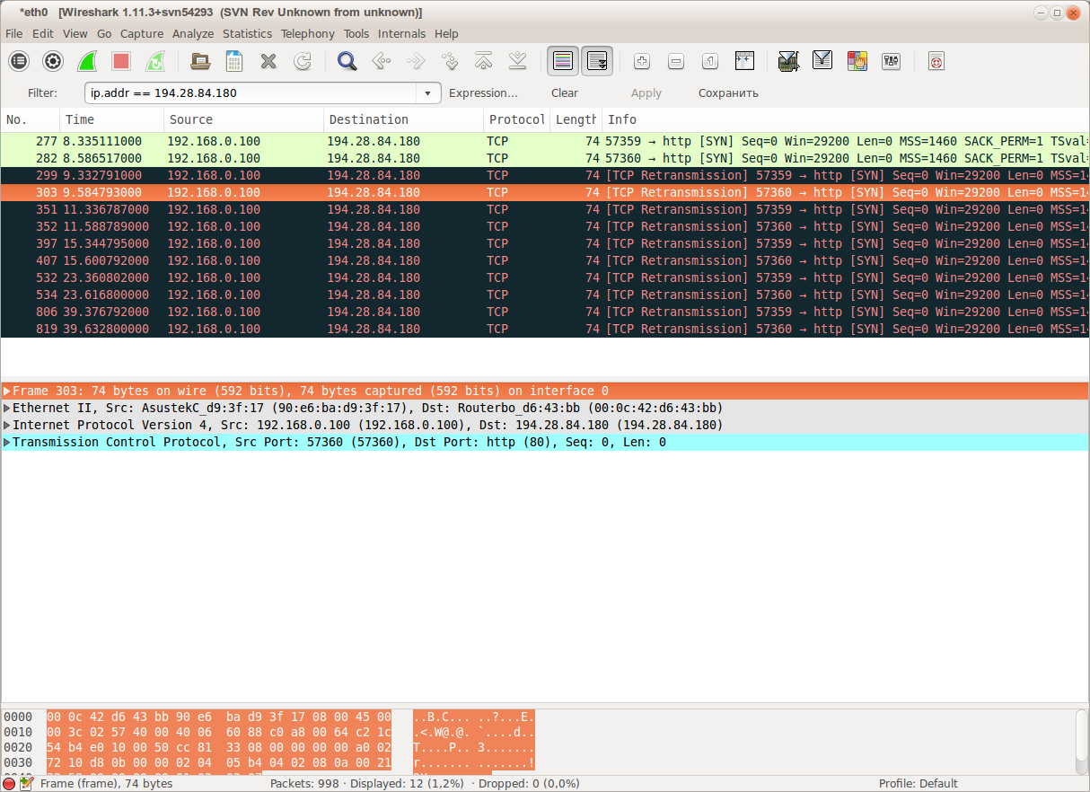The height and width of the screenshot is (792, 1090).
Task: Restart the current capture
Action: pos(155,61)
